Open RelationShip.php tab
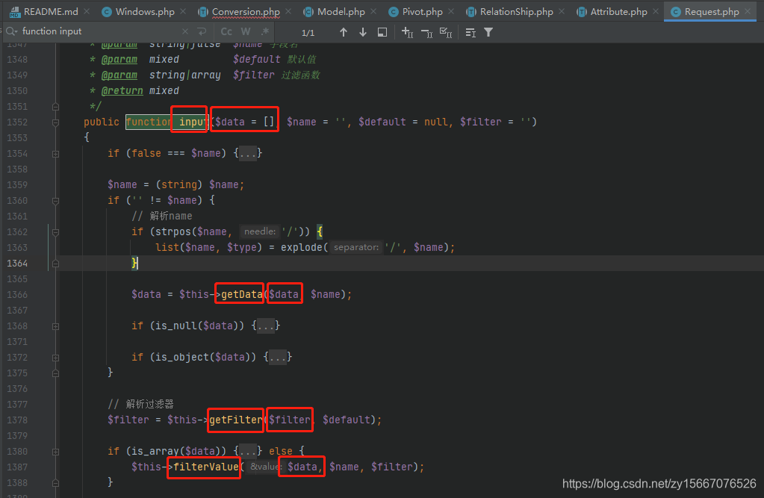This screenshot has height=498, width=764. pyautogui.click(x=517, y=12)
